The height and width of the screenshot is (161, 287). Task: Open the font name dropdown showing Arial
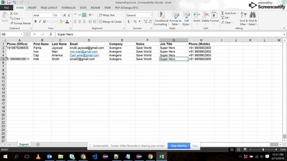coord(52,15)
